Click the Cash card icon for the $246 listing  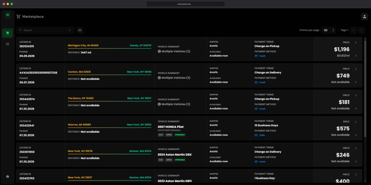coord(256,162)
